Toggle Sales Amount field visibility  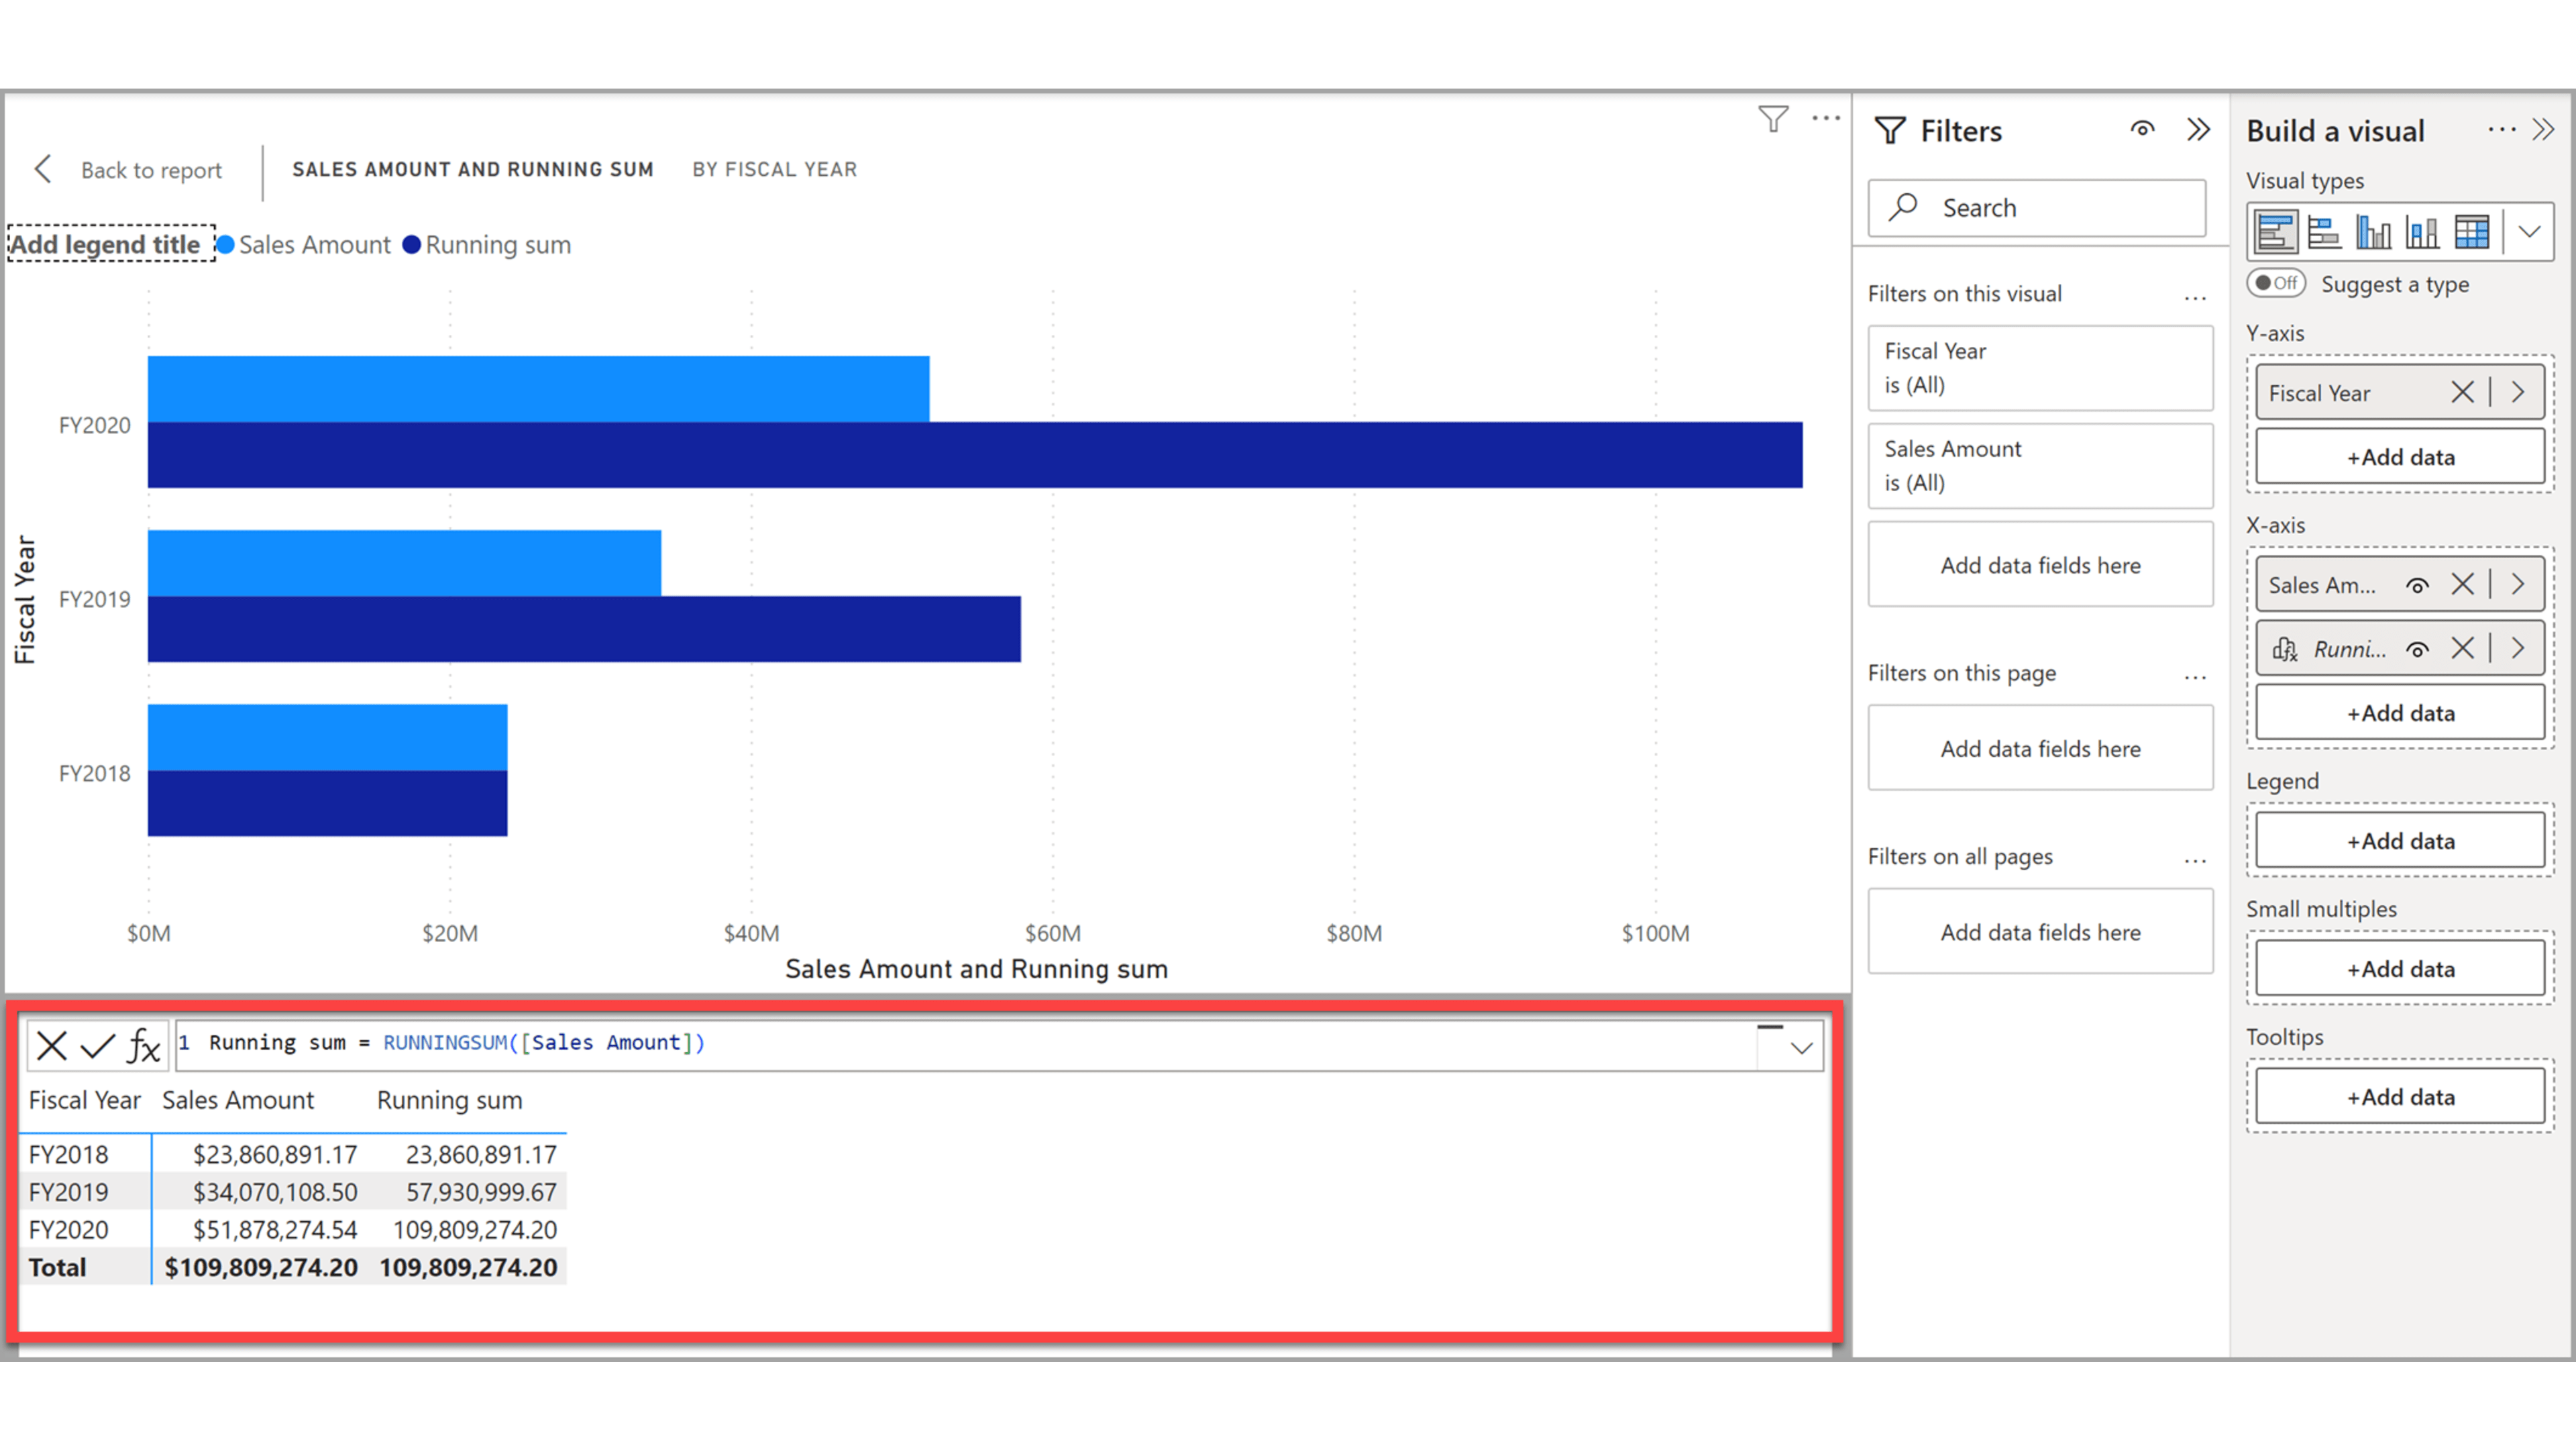pos(2417,585)
